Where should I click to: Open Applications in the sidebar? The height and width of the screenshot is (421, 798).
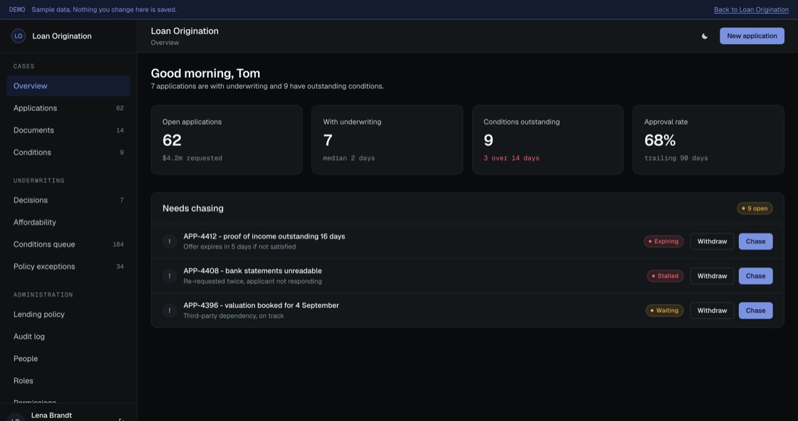coord(68,108)
